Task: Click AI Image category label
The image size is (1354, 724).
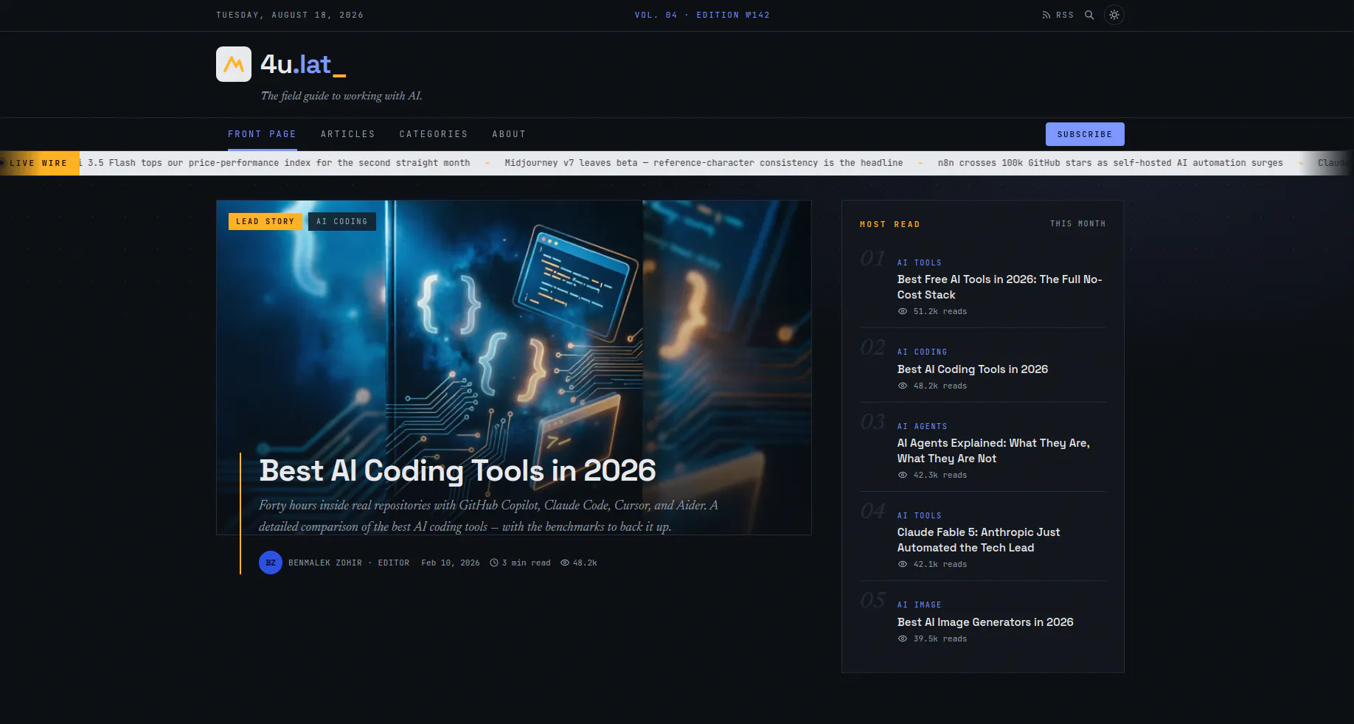Action: [920, 605]
